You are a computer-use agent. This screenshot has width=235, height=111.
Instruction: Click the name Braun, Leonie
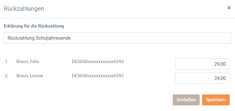click(30, 76)
